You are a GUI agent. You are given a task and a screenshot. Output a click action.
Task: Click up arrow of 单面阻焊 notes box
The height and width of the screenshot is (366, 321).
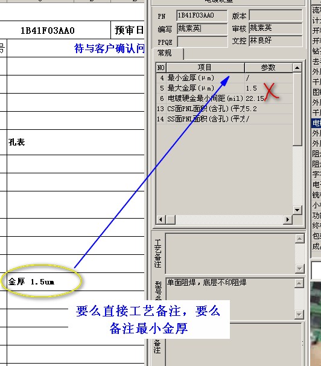(x=299, y=283)
